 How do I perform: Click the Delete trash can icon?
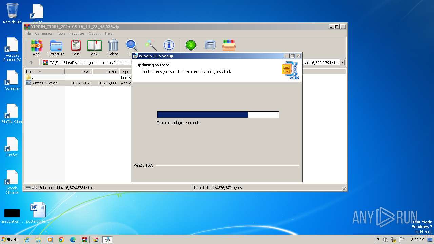(113, 48)
